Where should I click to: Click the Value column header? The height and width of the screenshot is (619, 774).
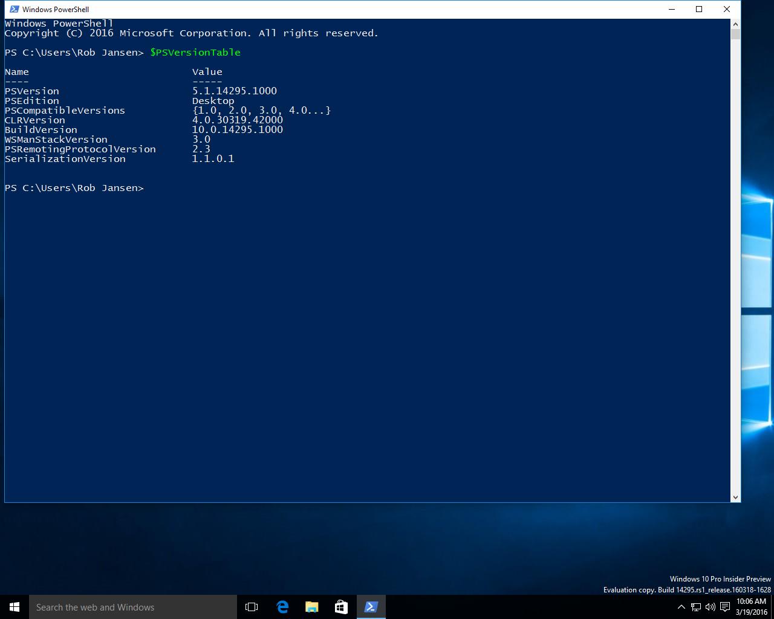click(207, 72)
